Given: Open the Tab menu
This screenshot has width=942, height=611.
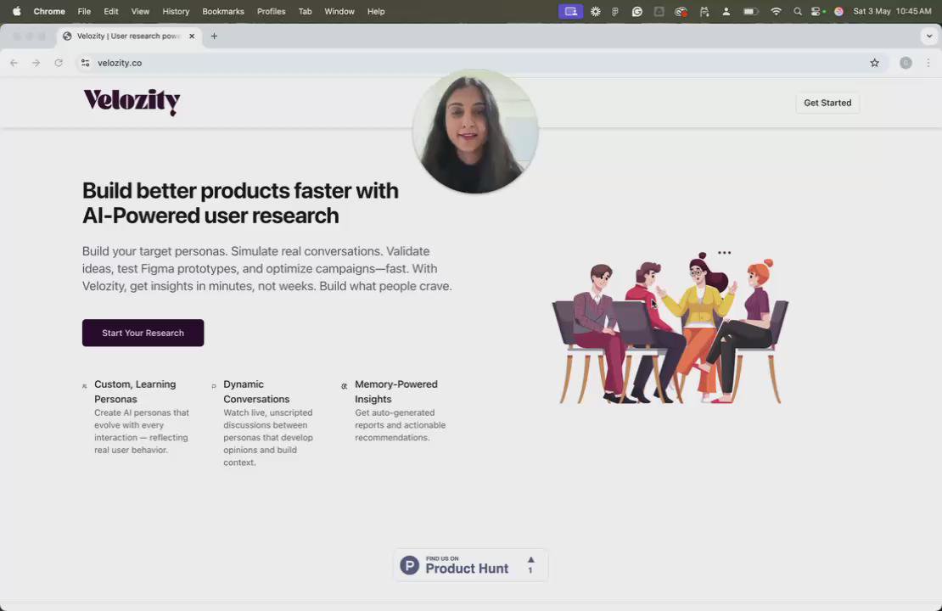Looking at the screenshot, I should (306, 11).
